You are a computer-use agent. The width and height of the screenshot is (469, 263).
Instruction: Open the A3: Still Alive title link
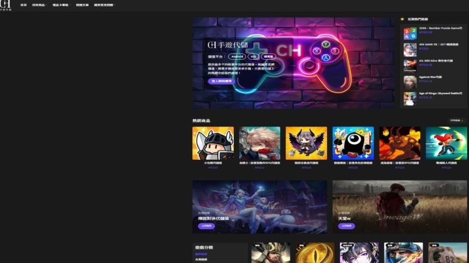tap(436, 61)
